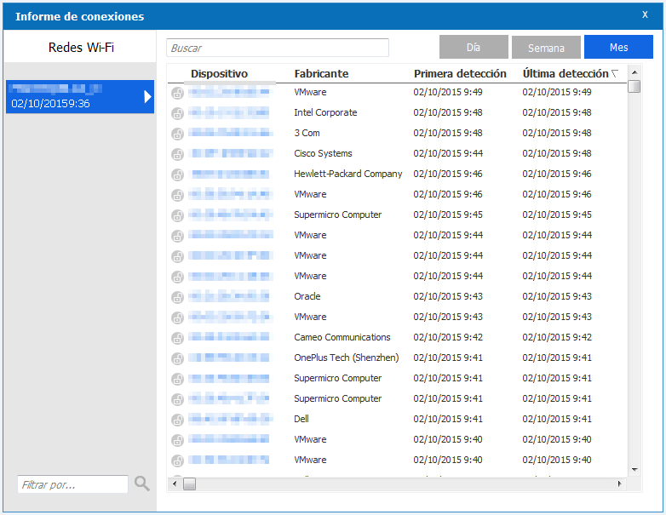
Task: Click the horizontal scrollbar thumb
Action: point(189,484)
